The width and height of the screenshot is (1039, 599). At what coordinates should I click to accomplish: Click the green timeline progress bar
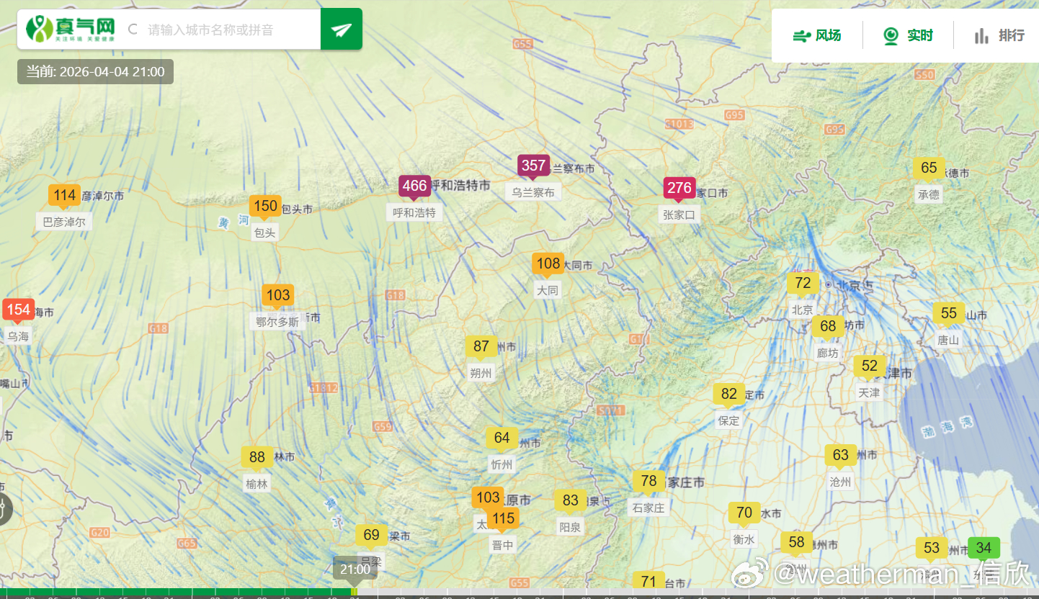point(177,593)
